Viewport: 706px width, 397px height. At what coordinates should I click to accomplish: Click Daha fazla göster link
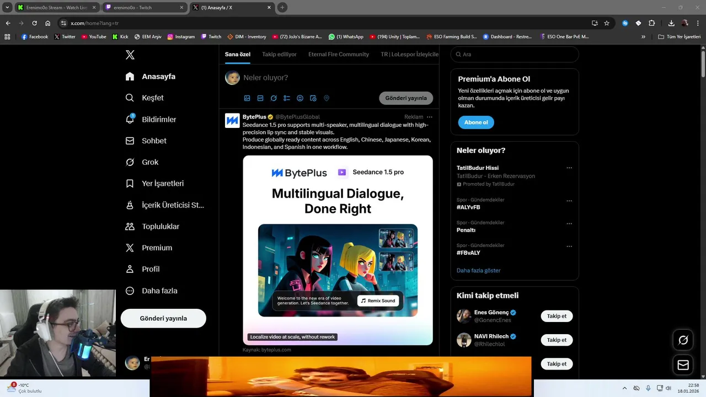click(479, 271)
